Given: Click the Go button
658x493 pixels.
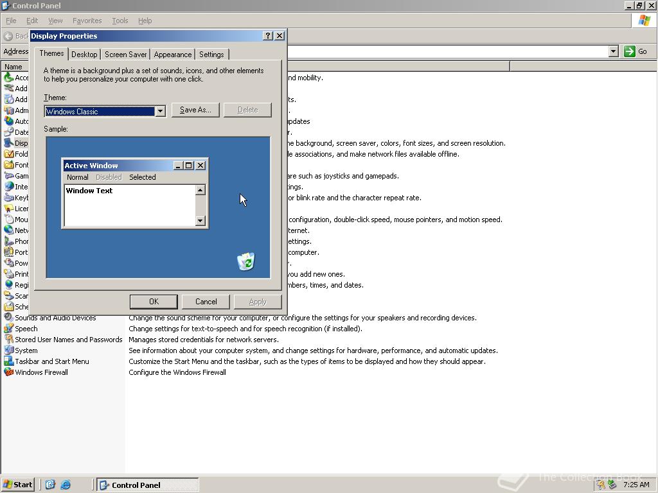Looking at the screenshot, I should click(x=635, y=51).
